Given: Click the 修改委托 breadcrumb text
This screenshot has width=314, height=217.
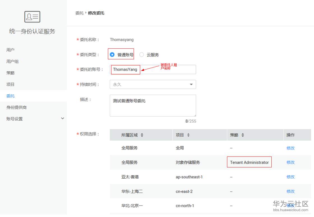Looking at the screenshot, I should pyautogui.click(x=96, y=13).
